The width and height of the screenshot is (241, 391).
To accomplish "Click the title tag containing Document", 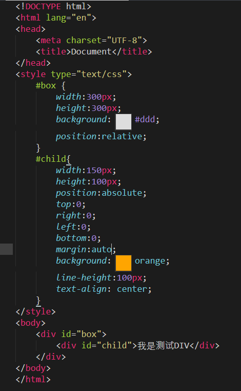I will [94, 51].
